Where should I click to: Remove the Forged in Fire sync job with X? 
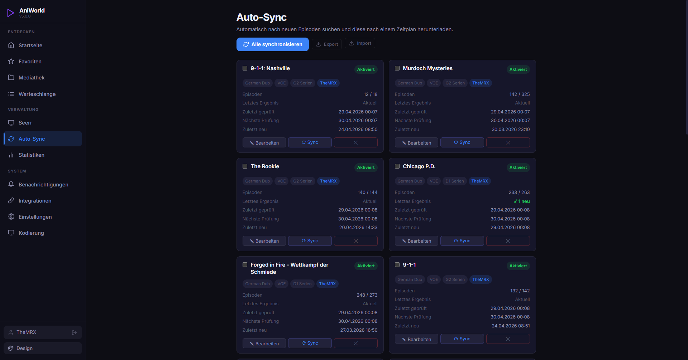pyautogui.click(x=356, y=343)
